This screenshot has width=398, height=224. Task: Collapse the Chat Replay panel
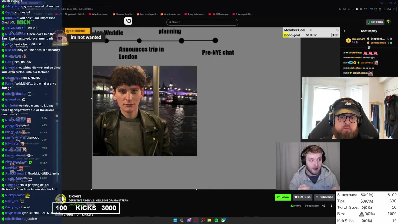(x=343, y=31)
